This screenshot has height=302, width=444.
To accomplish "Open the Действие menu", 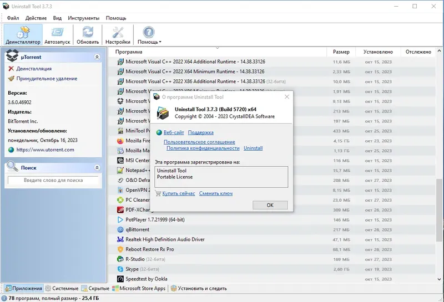I will point(36,18).
